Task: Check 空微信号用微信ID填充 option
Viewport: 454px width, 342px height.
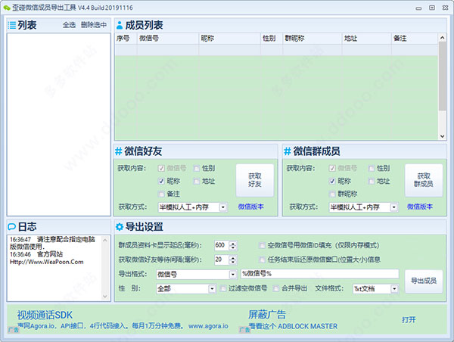Action: pyautogui.click(x=262, y=246)
